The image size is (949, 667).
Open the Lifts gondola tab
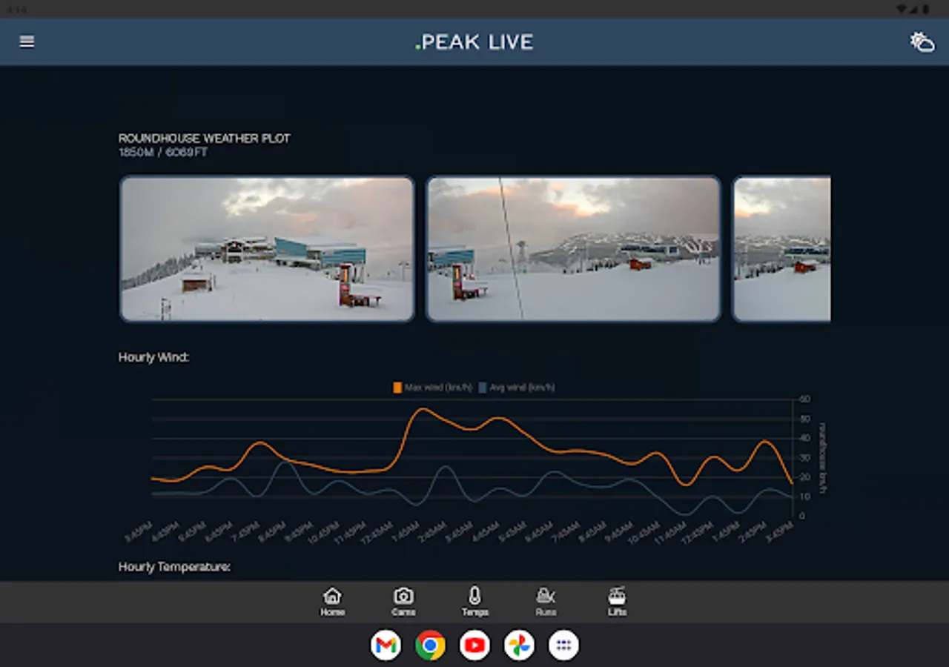[x=617, y=602]
